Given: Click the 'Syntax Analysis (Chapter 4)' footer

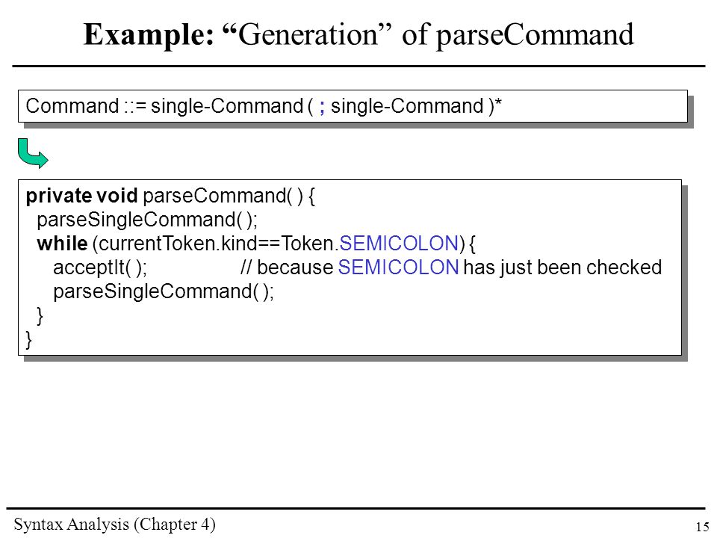Looking at the screenshot, I should click(x=114, y=525).
